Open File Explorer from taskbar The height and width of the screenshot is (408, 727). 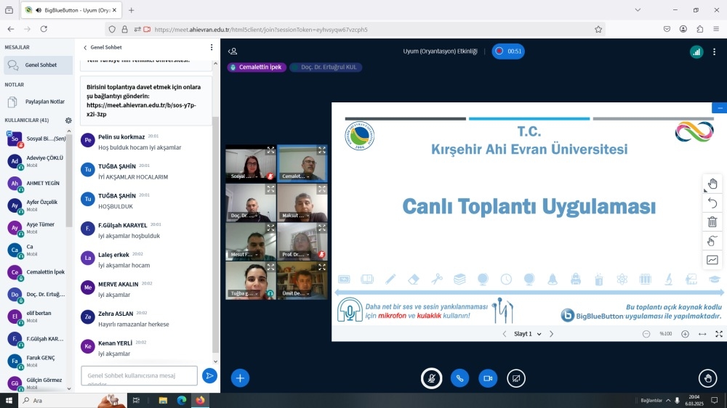[x=163, y=401]
